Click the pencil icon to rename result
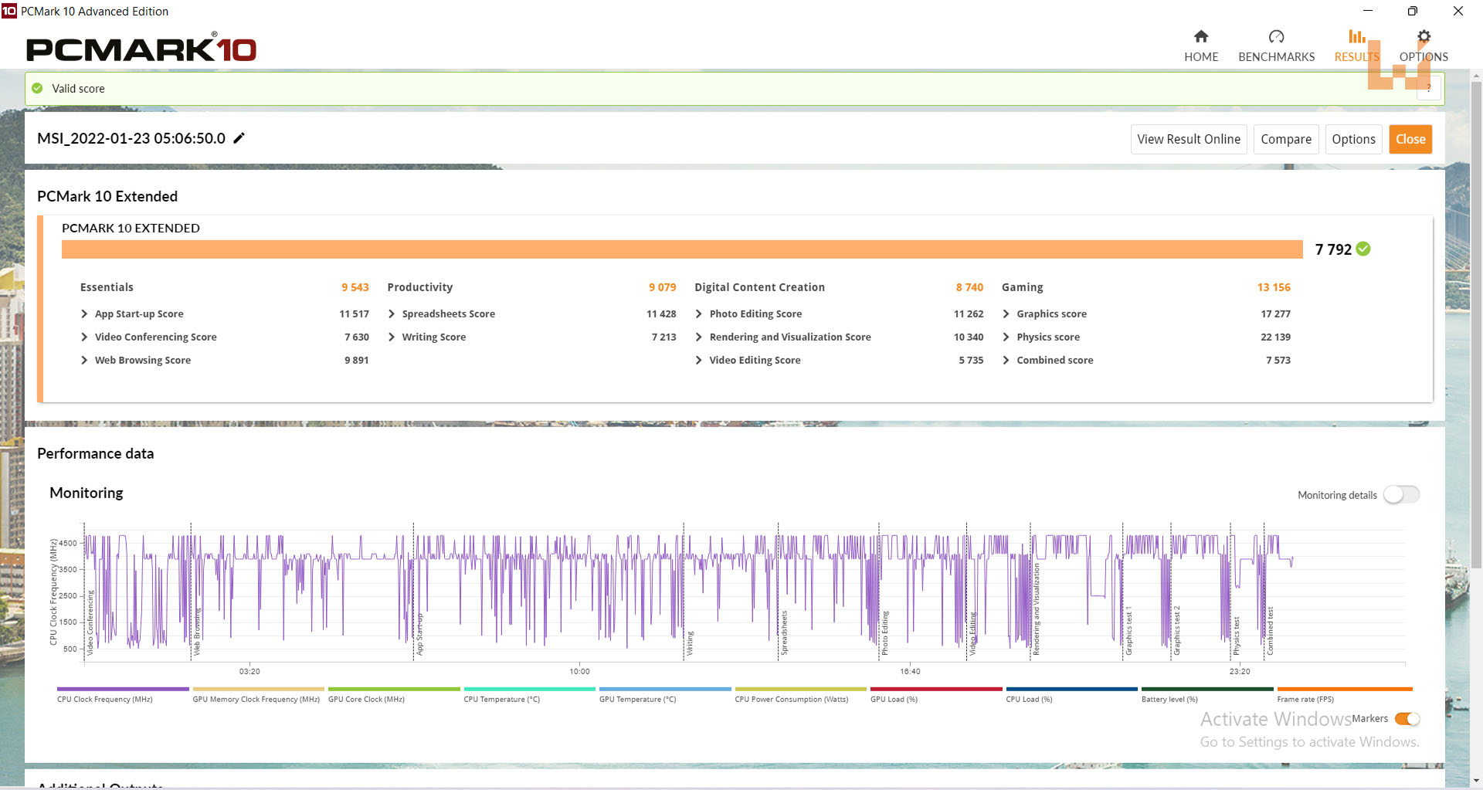The image size is (1483, 790). click(239, 138)
